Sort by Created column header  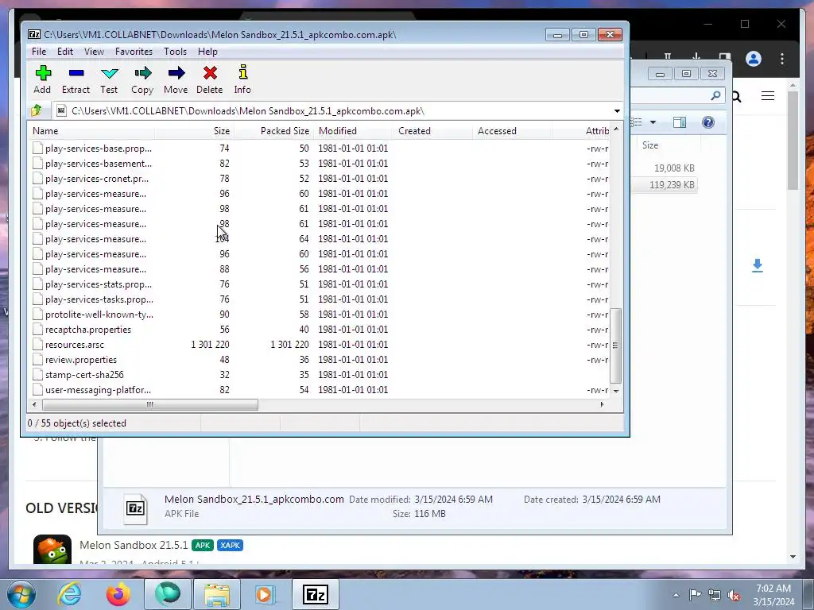pyautogui.click(x=432, y=131)
